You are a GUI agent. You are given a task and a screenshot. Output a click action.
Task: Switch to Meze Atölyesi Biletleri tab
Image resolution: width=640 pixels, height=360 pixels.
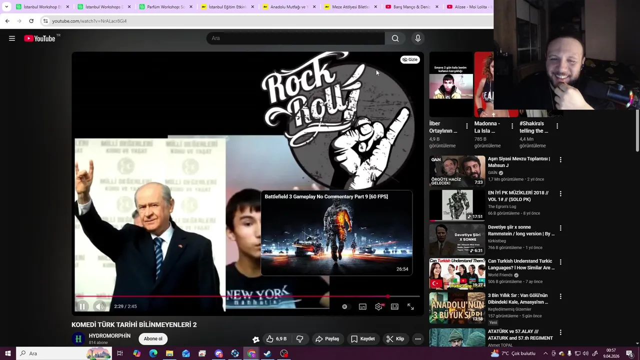click(350, 7)
